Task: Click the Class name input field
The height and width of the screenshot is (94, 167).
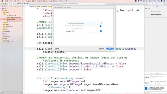Action: (86, 23)
